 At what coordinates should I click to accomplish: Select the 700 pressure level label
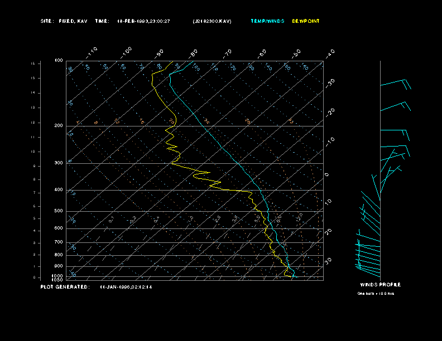coord(59,242)
